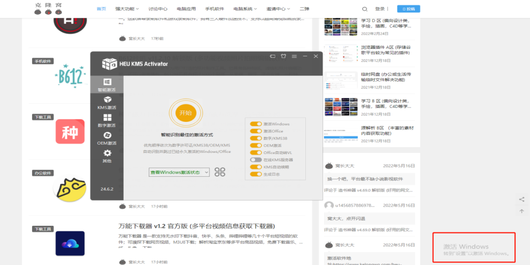
Task: Click the 手机软件 category tag beside the B612 thumbnail
Action: 43,61
